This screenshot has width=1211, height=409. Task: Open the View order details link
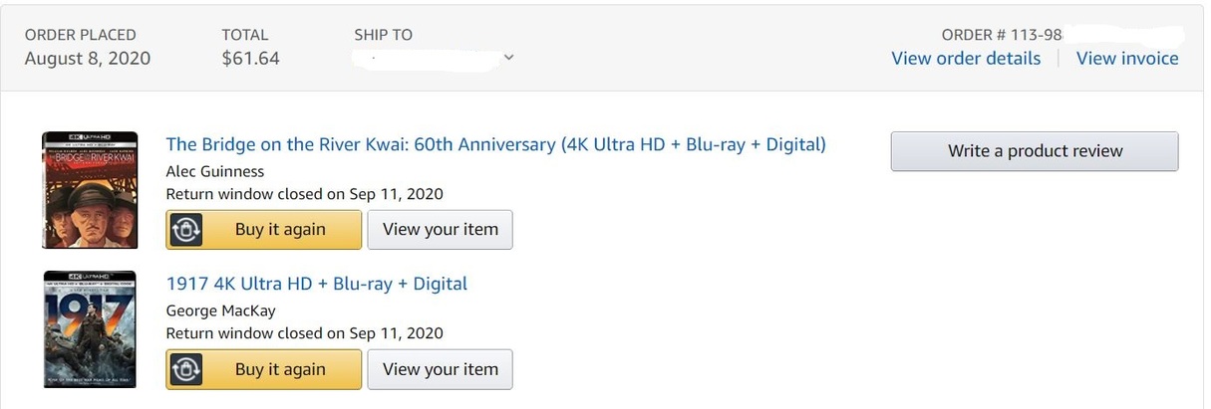[x=965, y=58]
